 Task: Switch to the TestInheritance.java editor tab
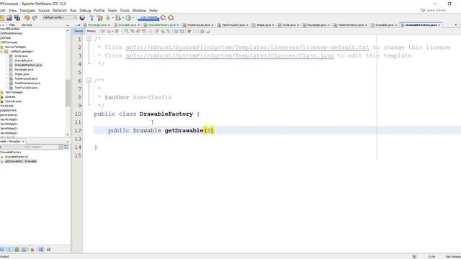(x=351, y=25)
